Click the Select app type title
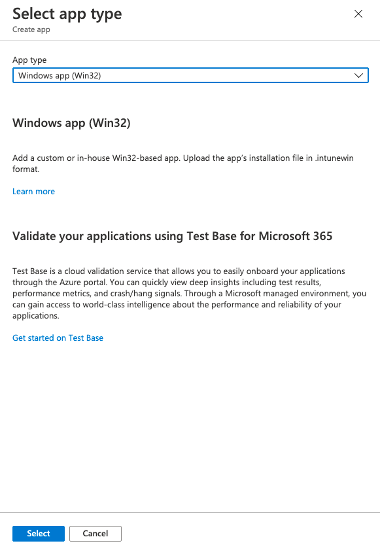380x554 pixels. (x=67, y=14)
